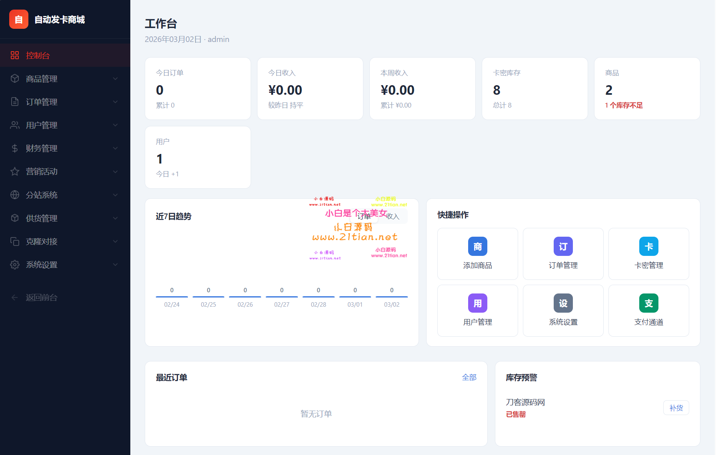Open 用户管理 via its quick action icon

pos(477,303)
